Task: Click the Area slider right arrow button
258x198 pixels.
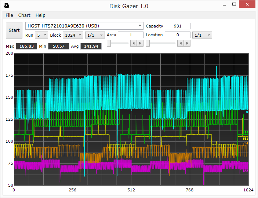Action: (140, 43)
